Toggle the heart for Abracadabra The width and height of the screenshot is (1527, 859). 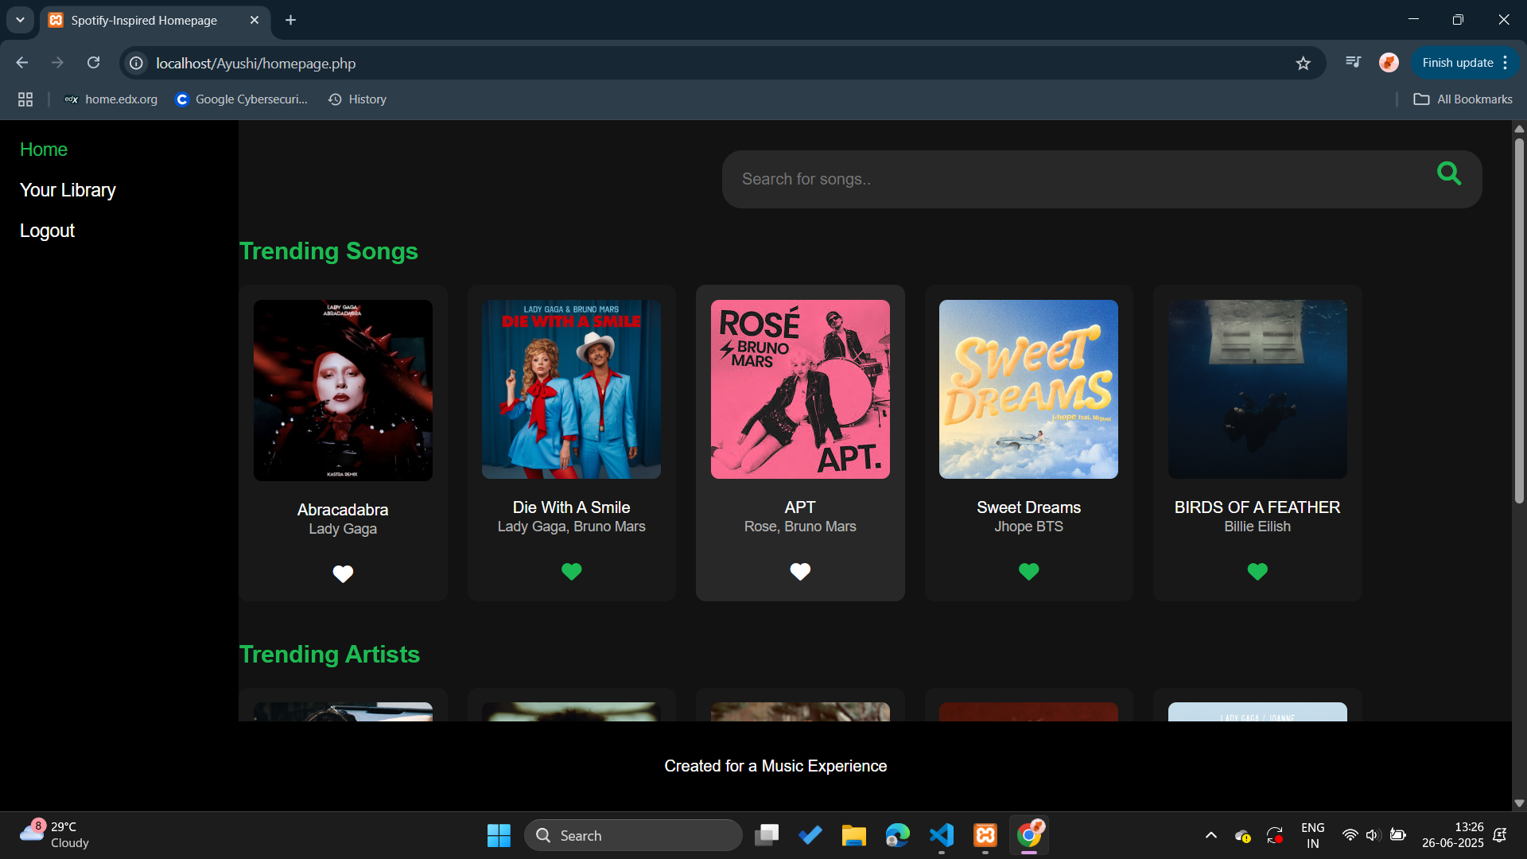pyautogui.click(x=343, y=573)
